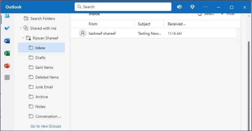The image size is (252, 131).
Task: Click the Archive folder icon
Action: (31, 97)
